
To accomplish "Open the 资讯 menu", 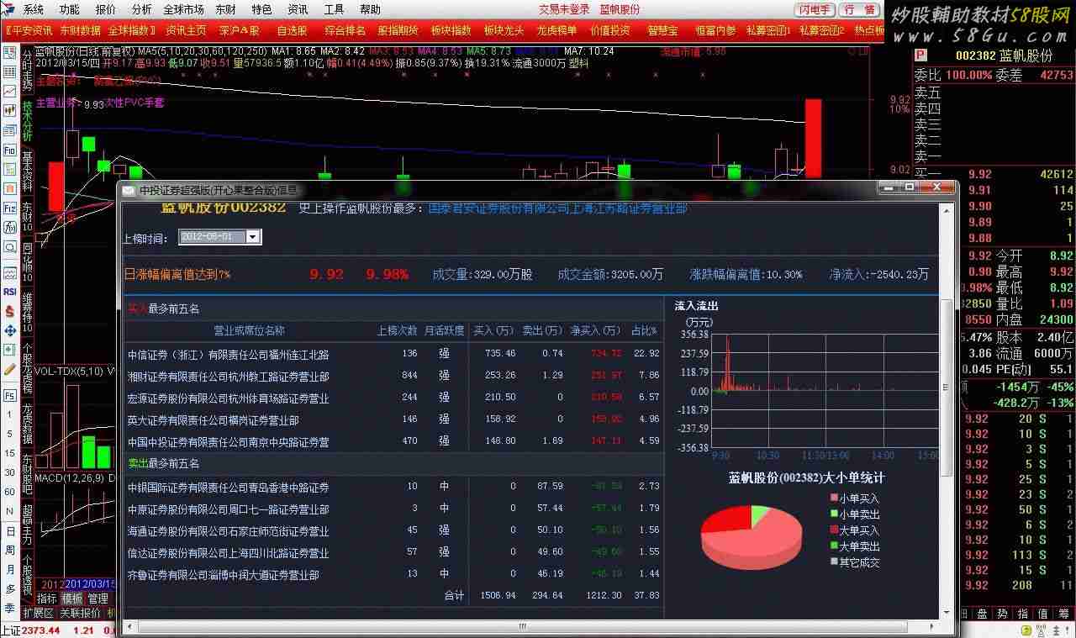I will pyautogui.click(x=298, y=9).
